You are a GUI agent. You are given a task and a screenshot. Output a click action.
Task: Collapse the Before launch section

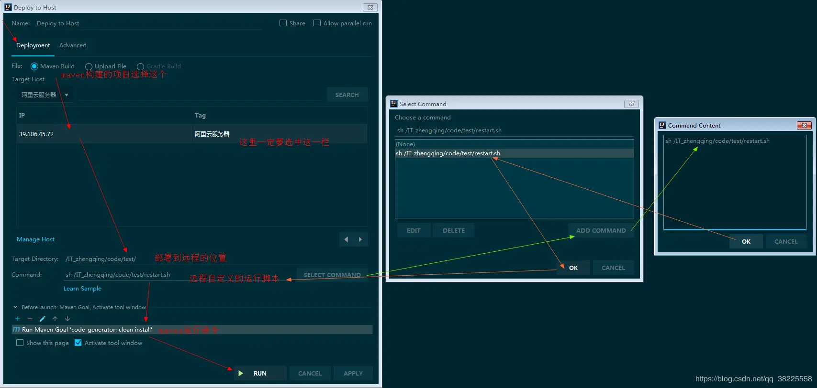pyautogui.click(x=15, y=307)
